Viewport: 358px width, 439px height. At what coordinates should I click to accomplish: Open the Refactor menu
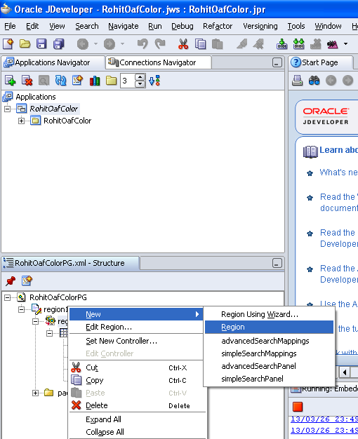[218, 26]
